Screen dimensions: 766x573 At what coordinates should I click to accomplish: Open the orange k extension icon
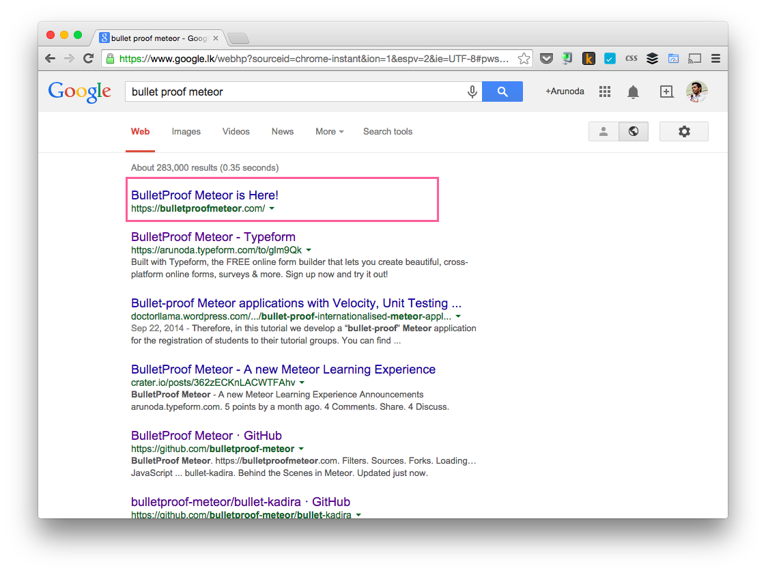[588, 59]
